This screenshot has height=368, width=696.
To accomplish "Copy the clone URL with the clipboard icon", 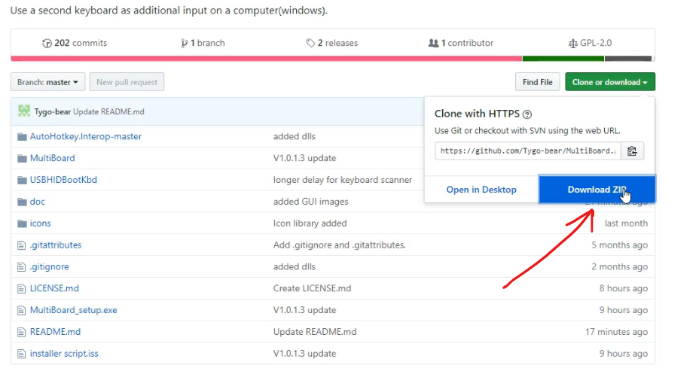I will point(632,151).
